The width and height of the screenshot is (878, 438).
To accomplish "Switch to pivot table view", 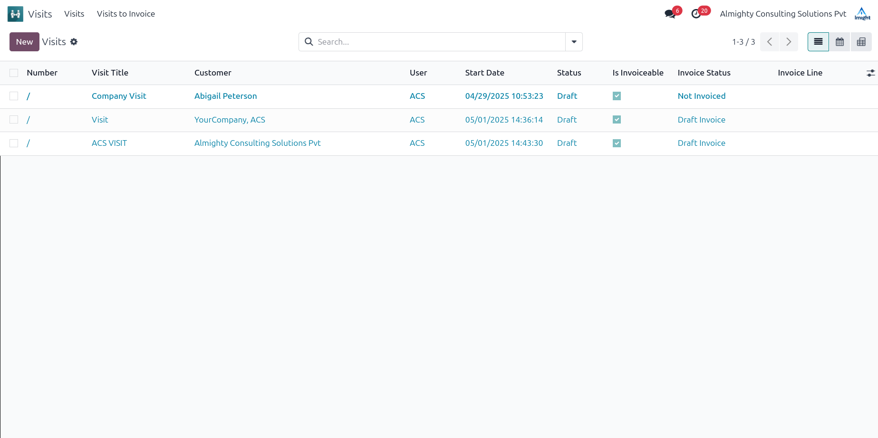I will [861, 42].
